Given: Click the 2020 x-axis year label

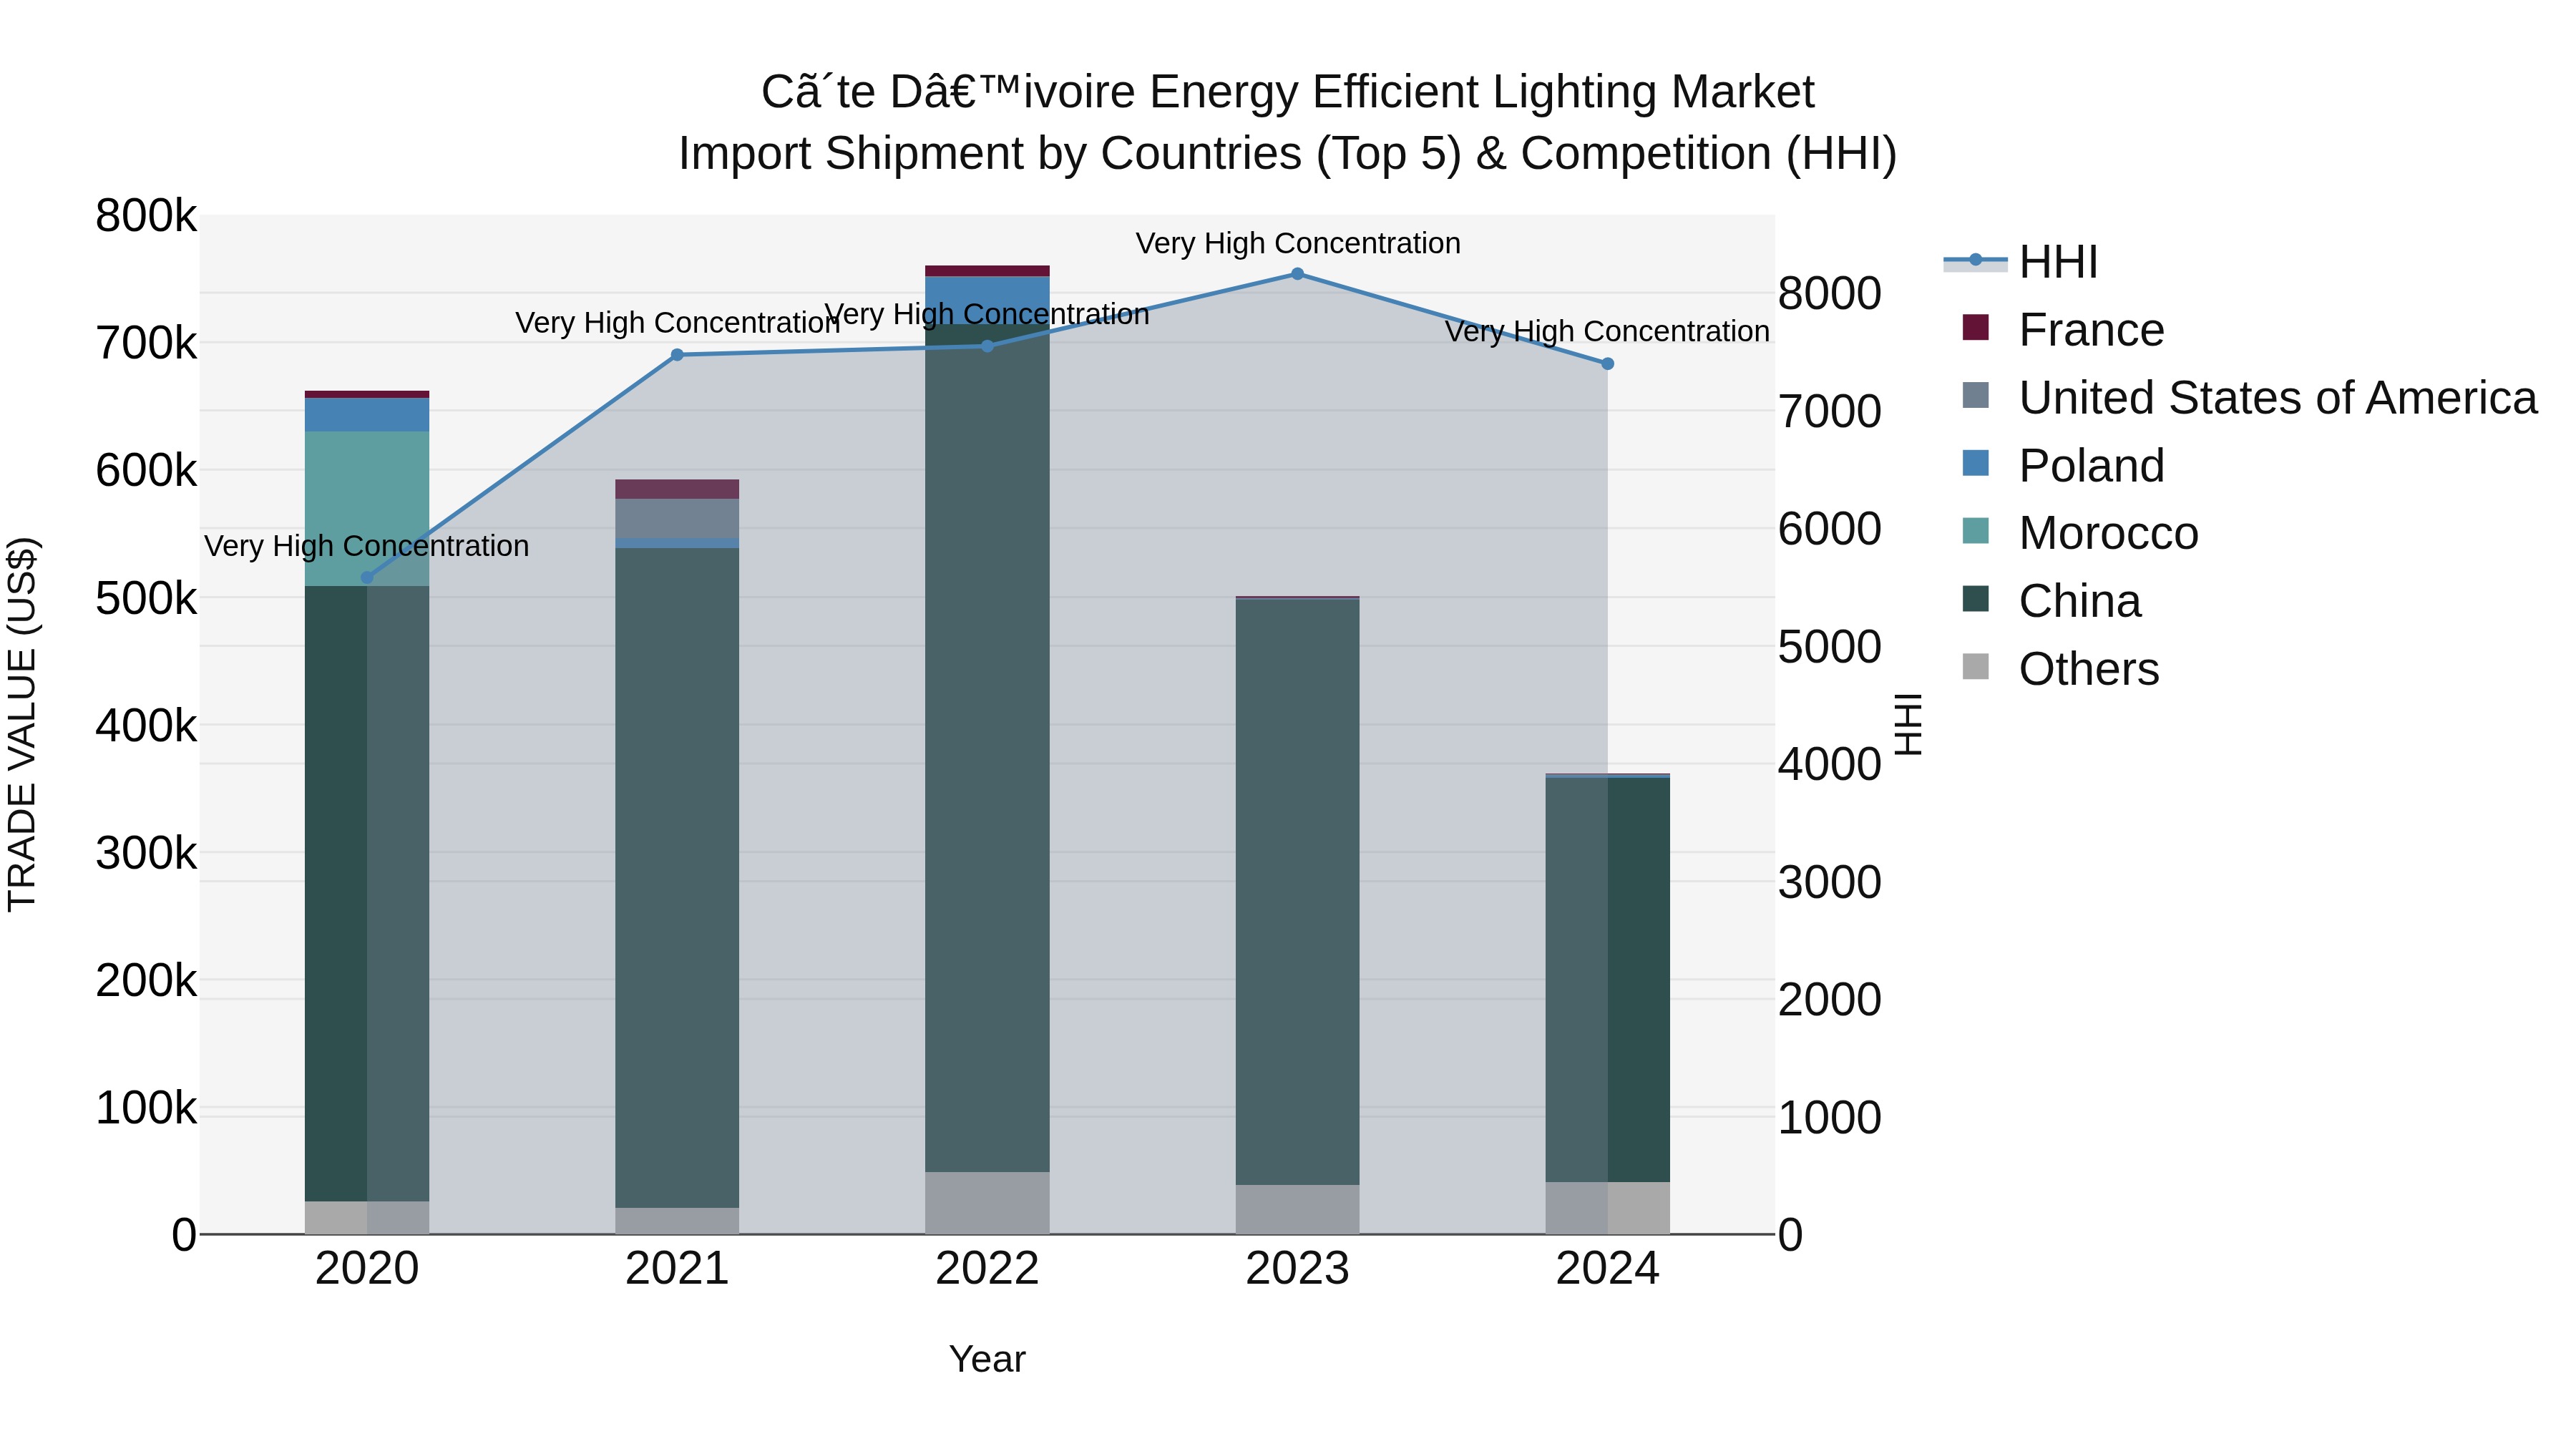Looking at the screenshot, I should click(367, 1269).
